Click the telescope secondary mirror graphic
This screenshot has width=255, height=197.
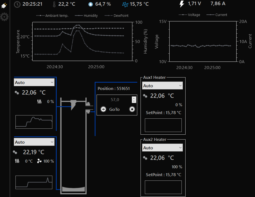(74, 105)
